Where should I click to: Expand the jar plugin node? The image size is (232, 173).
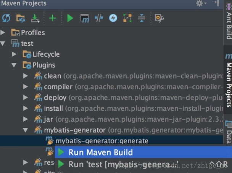click(26, 119)
